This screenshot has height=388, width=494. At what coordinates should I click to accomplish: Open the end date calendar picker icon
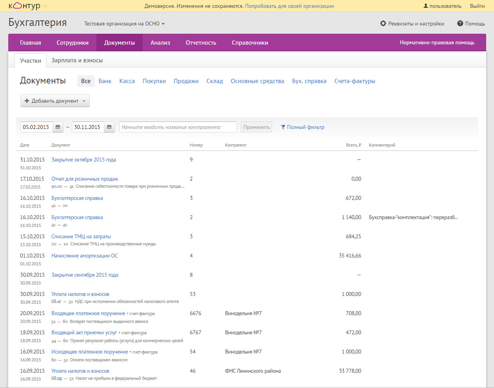(x=109, y=127)
